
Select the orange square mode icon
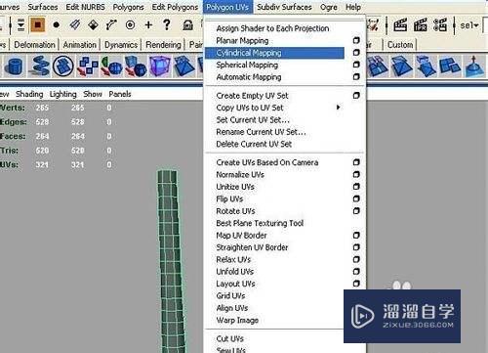click(37, 25)
